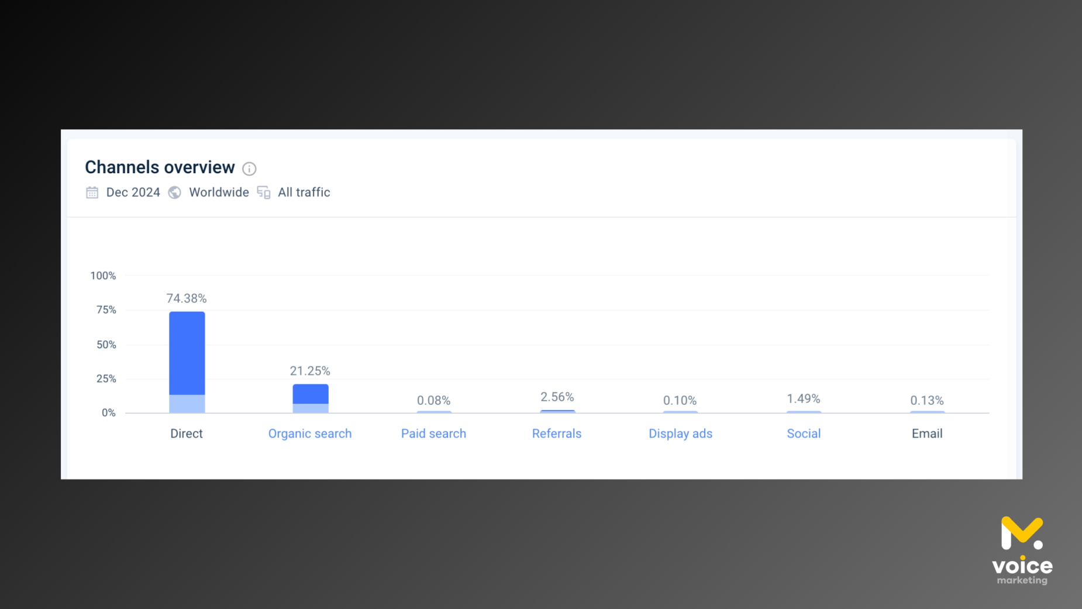Open the Paid search channel link

click(x=433, y=433)
